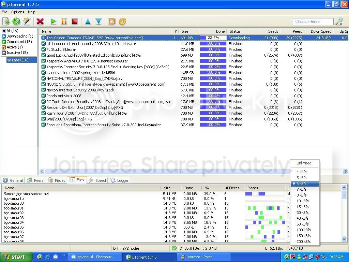Image resolution: width=349 pixels, height=262 pixels.
Task: Start torrent with green play icon
Action: (53, 21)
